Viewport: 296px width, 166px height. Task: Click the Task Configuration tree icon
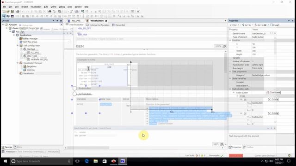(21, 46)
